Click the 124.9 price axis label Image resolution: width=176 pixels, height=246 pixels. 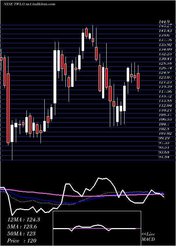coord(165,73)
